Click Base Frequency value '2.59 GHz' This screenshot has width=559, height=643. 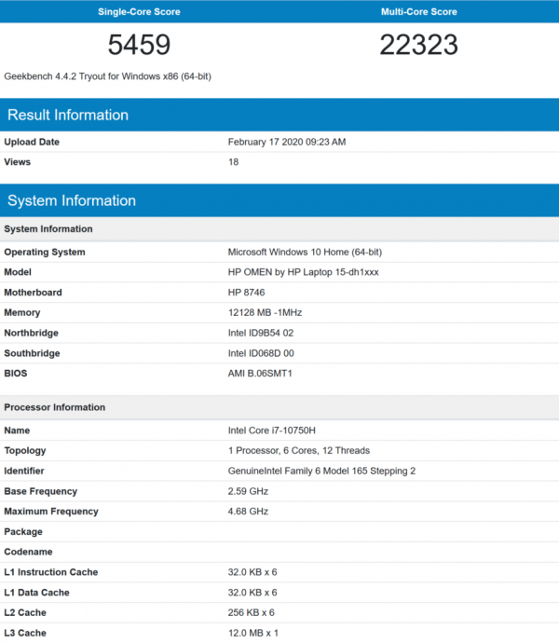click(248, 491)
